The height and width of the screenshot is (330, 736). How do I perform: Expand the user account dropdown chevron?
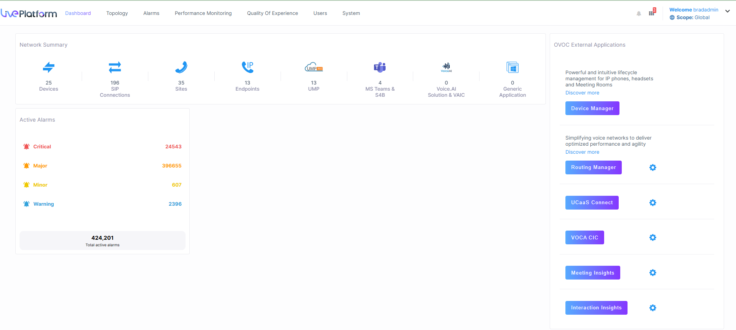coord(727,11)
